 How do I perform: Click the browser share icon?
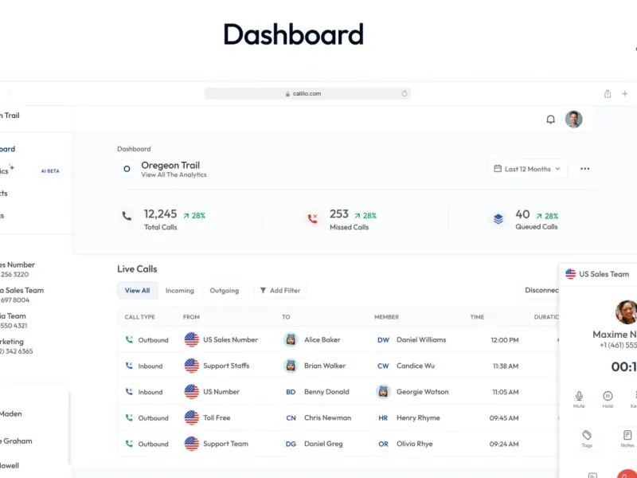tap(608, 94)
